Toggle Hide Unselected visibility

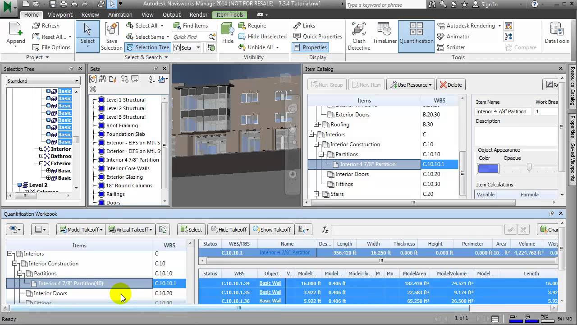click(262, 37)
